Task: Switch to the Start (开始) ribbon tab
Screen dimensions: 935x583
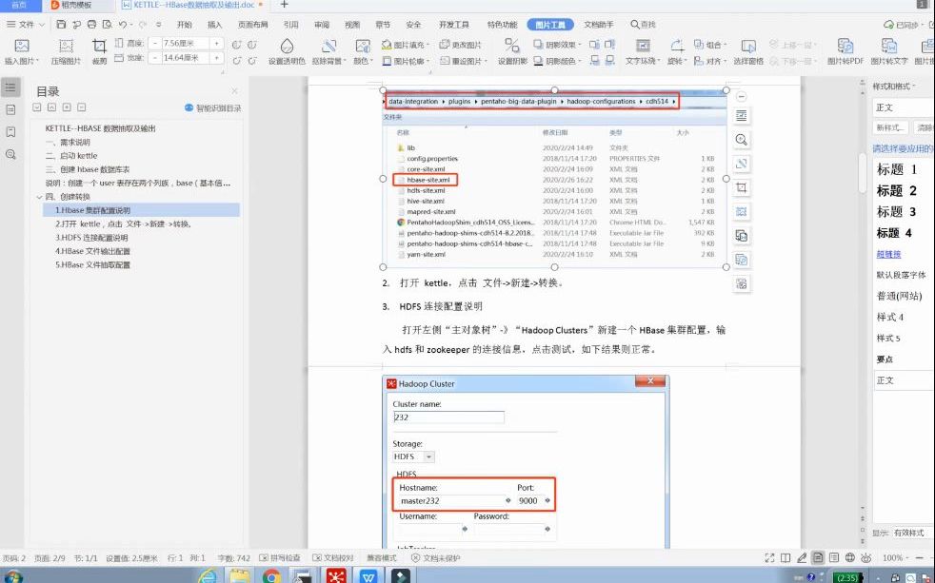Action: 185,25
